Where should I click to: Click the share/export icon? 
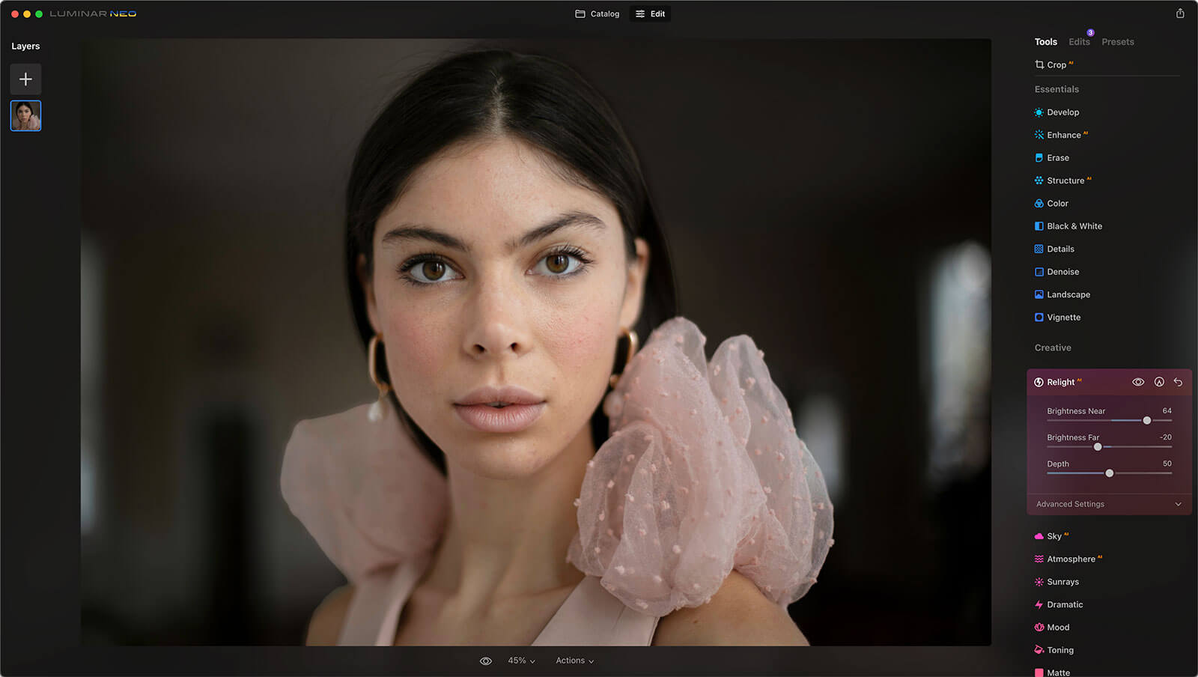[1180, 13]
